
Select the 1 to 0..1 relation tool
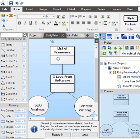click(14, 77)
